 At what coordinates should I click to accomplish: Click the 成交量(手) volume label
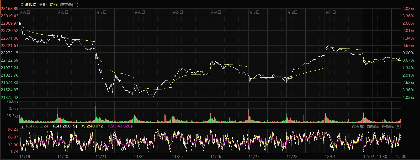69,4
